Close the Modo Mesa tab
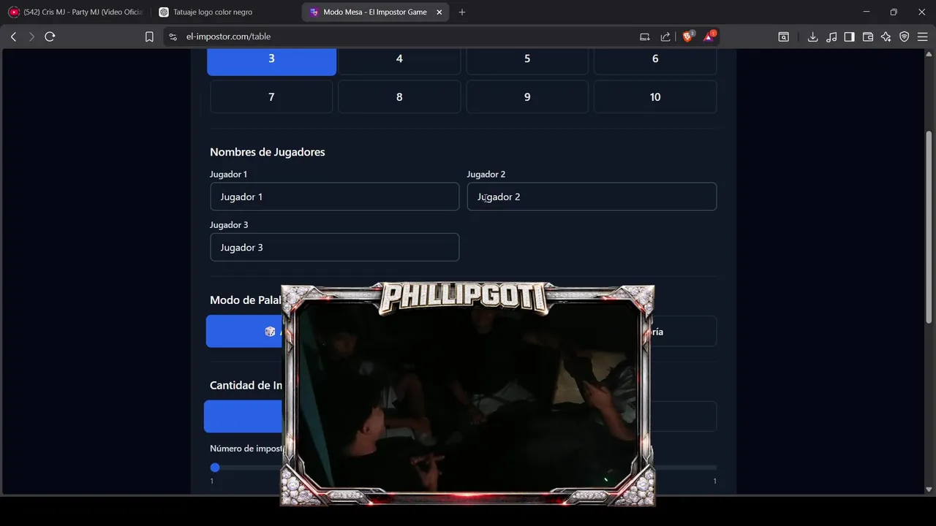 [x=439, y=12]
